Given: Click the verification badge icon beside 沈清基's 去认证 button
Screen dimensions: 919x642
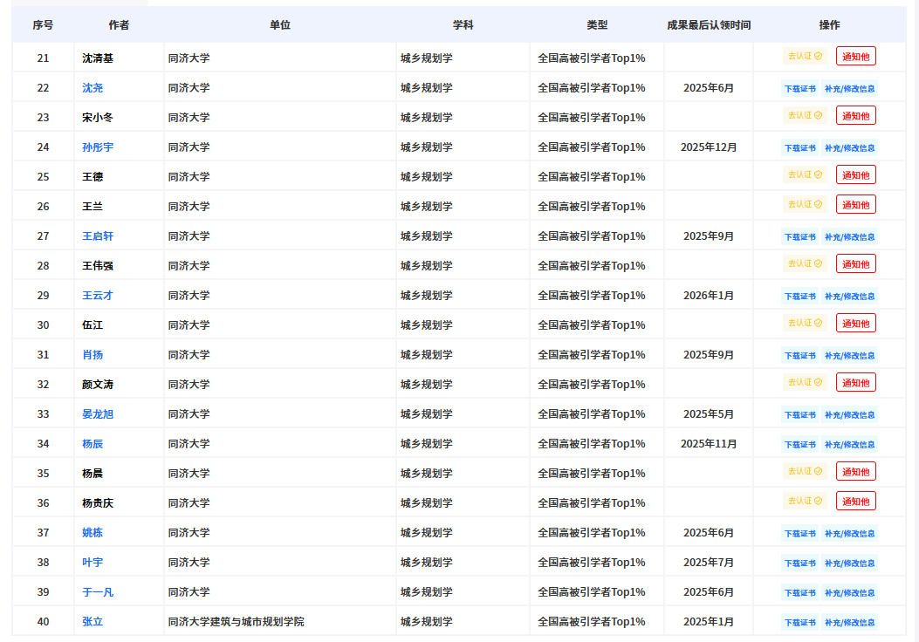Looking at the screenshot, I should click(817, 53).
